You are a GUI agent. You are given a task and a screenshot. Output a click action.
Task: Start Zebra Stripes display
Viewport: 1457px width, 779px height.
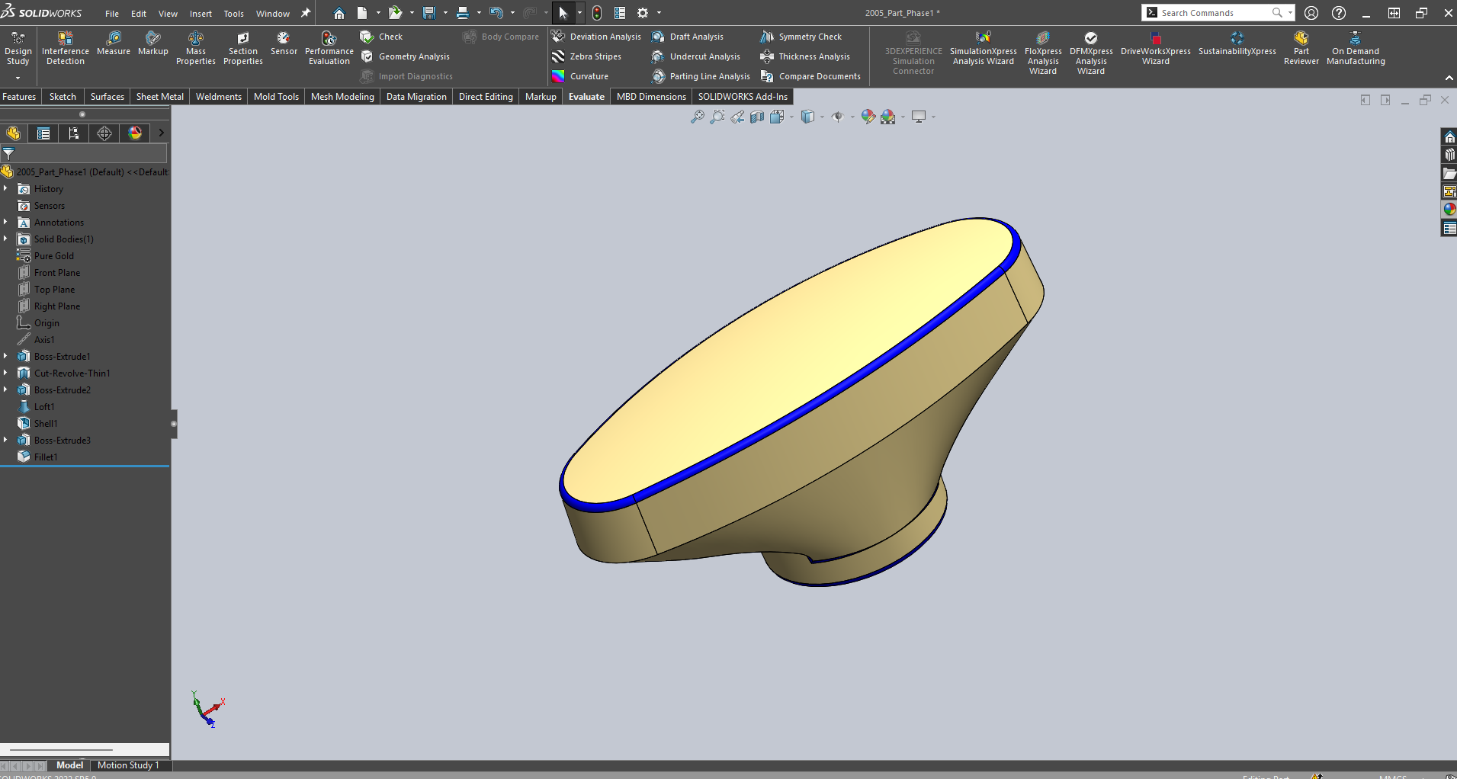click(x=586, y=56)
